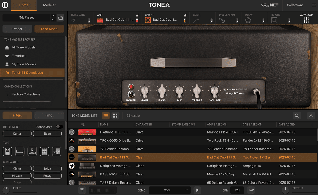318x195 pixels.
Task: Click the tuner fork icon
Action: click(x=82, y=190)
